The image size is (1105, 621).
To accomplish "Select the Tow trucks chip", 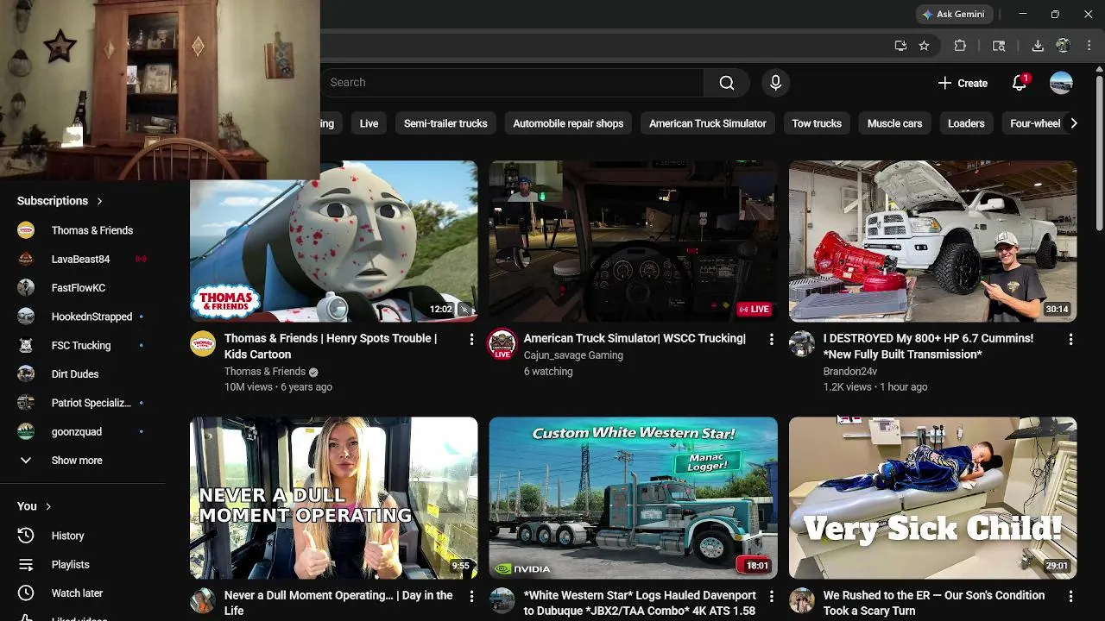I will 817,123.
